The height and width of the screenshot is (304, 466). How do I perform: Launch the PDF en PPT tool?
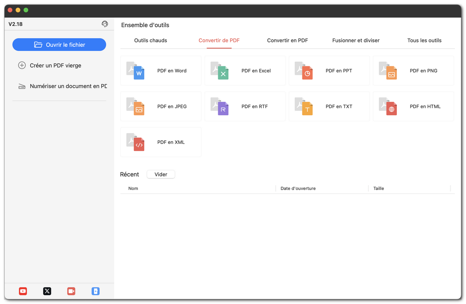pos(329,70)
